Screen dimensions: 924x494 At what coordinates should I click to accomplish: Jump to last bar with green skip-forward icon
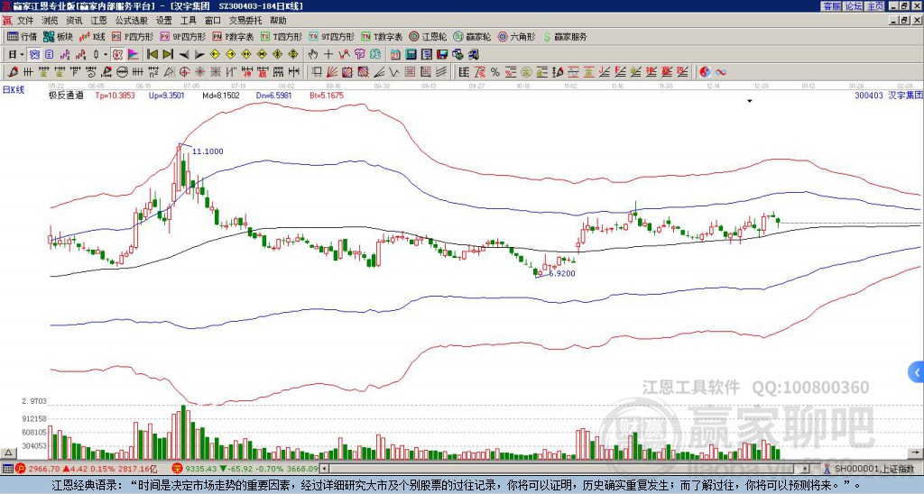(168, 55)
